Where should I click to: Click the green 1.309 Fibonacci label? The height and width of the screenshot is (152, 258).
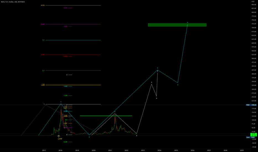(66, 95)
